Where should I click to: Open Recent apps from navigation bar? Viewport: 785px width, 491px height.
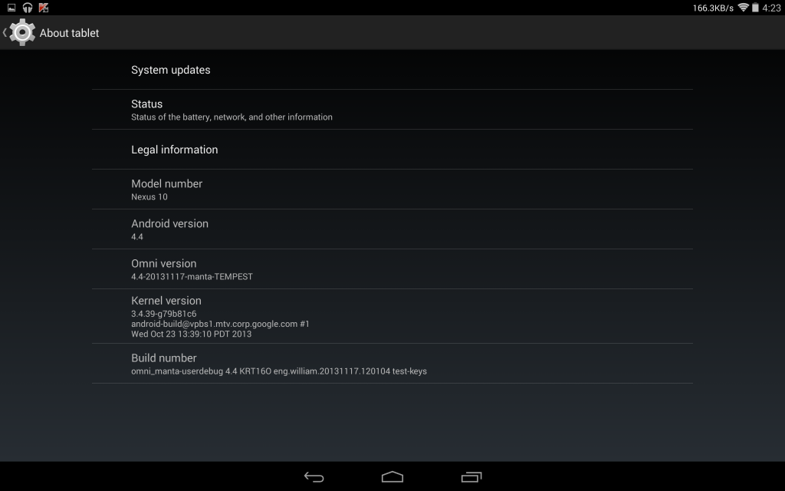coord(471,477)
